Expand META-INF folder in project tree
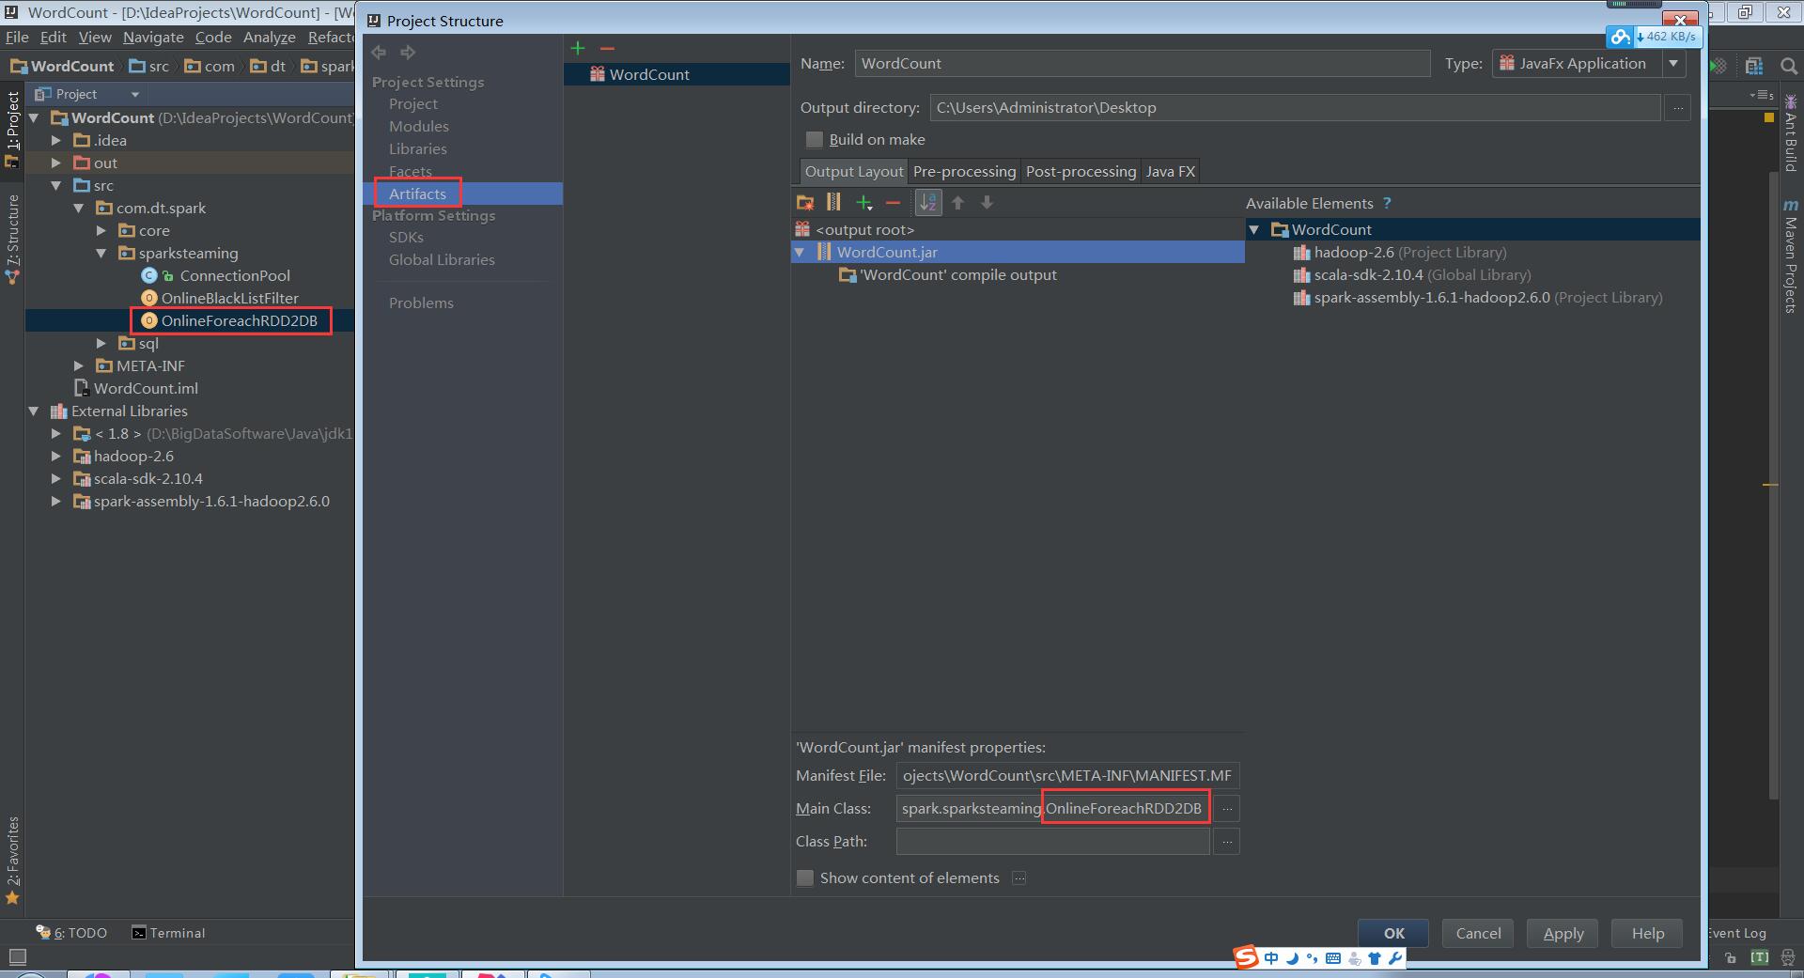 [x=79, y=366]
